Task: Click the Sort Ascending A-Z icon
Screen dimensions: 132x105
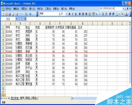Action: [26, 14]
